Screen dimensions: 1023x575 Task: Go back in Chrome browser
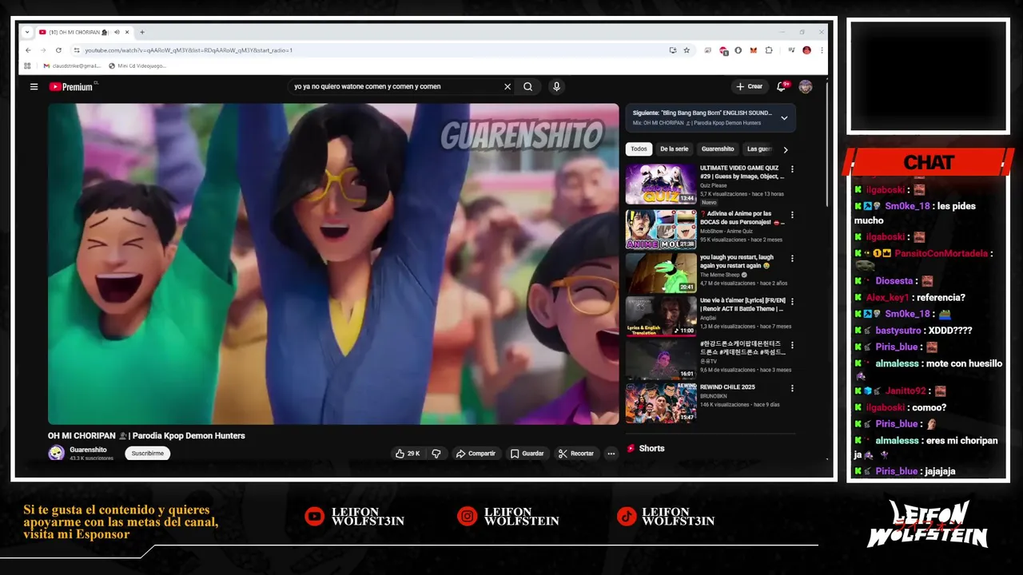click(28, 50)
